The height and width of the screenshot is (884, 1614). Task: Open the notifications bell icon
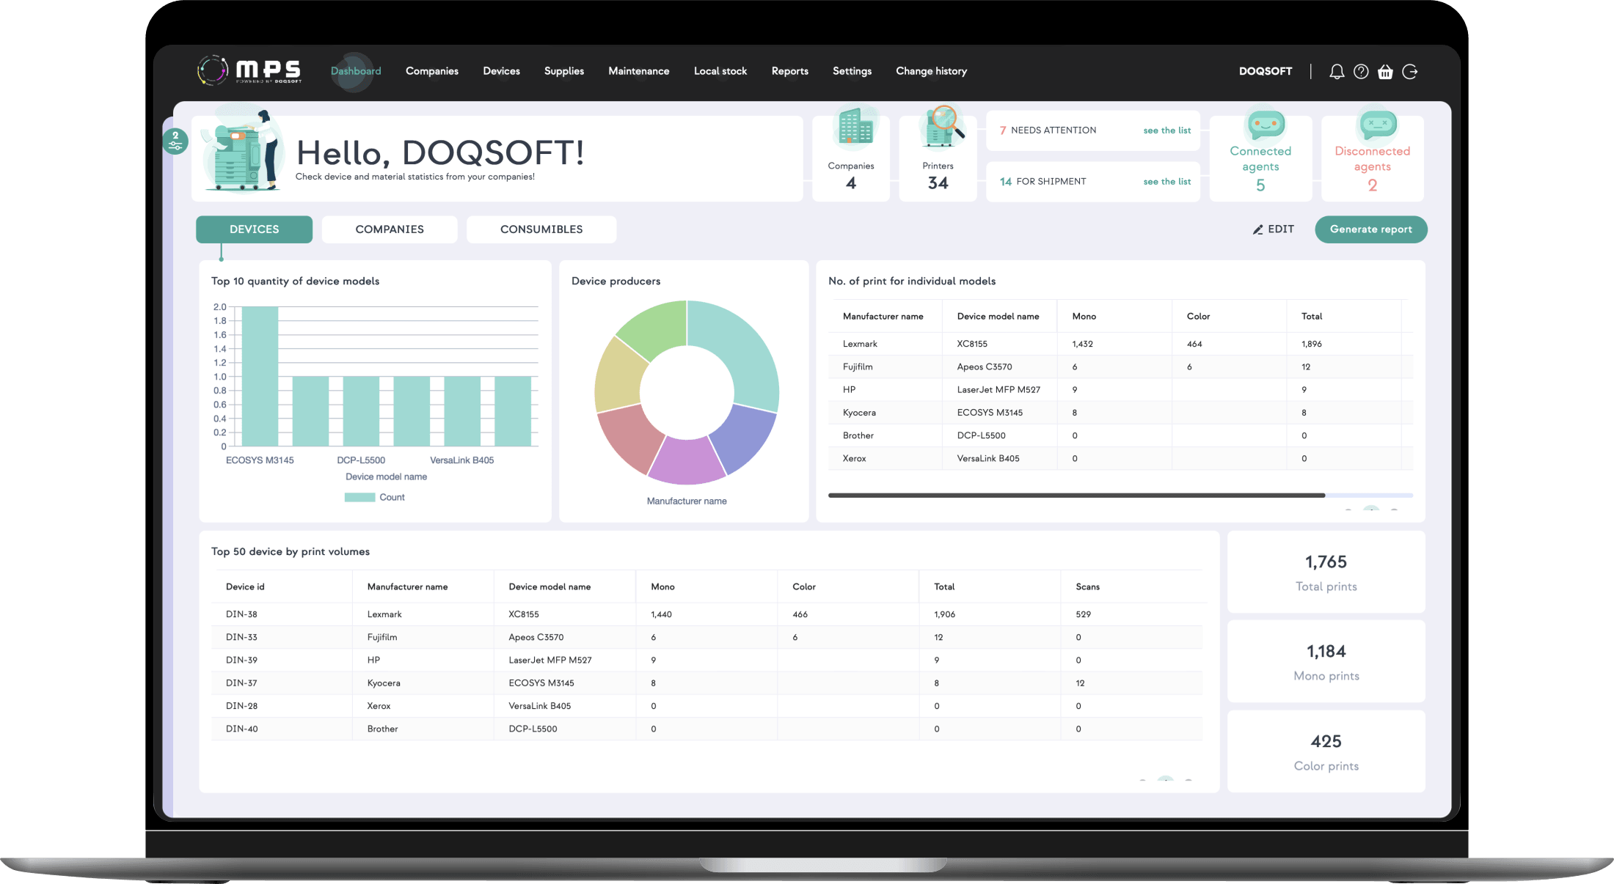[1337, 71]
